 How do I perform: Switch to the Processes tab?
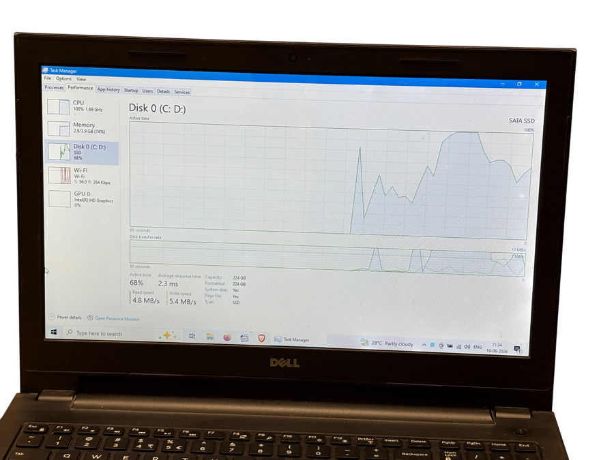coord(54,87)
